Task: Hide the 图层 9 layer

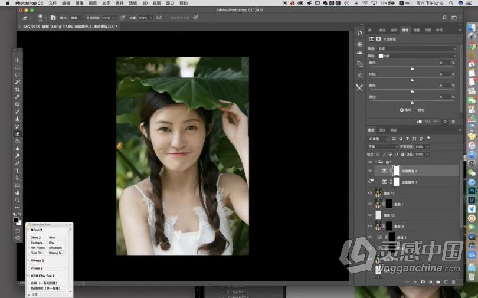Action: point(370,226)
